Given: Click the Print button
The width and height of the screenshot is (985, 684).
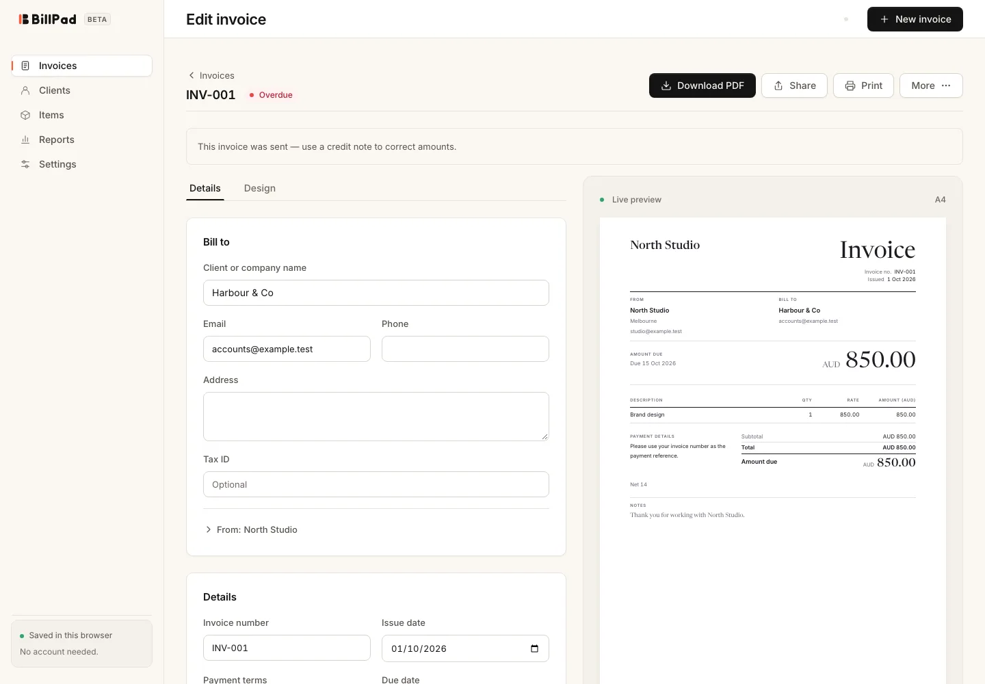Looking at the screenshot, I should (x=863, y=85).
